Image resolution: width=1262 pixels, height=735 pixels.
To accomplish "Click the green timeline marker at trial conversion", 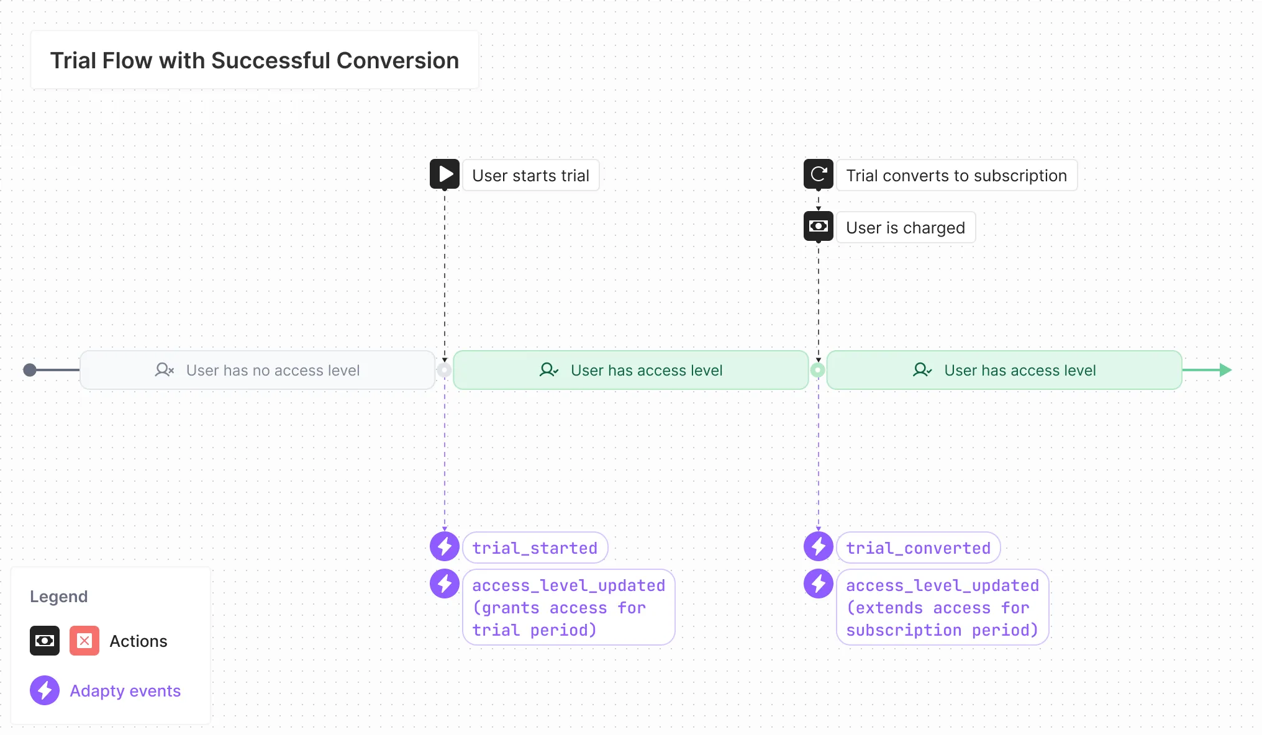I will pyautogui.click(x=818, y=370).
